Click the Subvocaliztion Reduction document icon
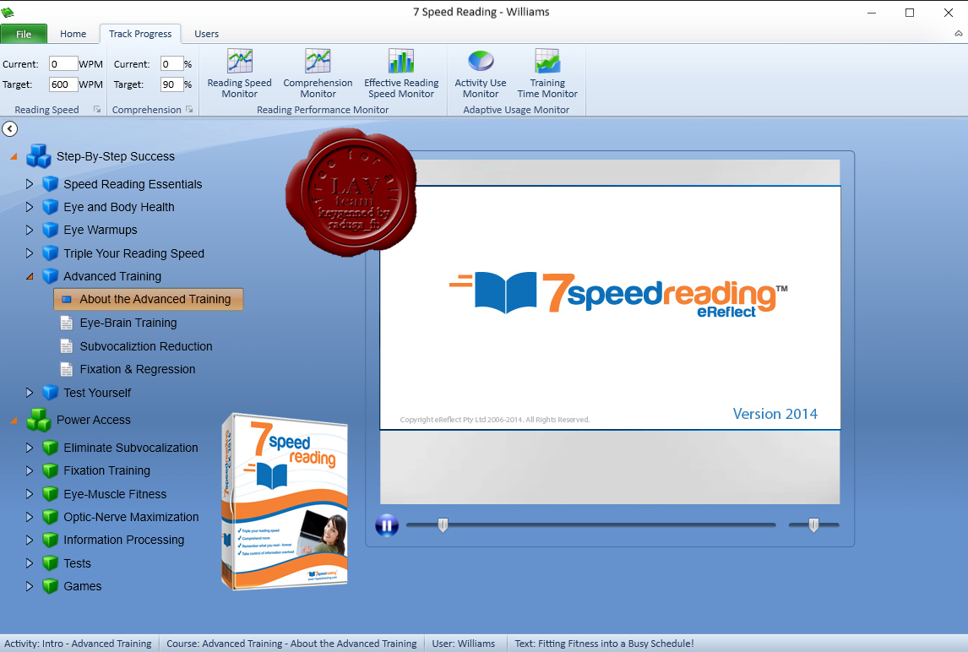 point(66,346)
